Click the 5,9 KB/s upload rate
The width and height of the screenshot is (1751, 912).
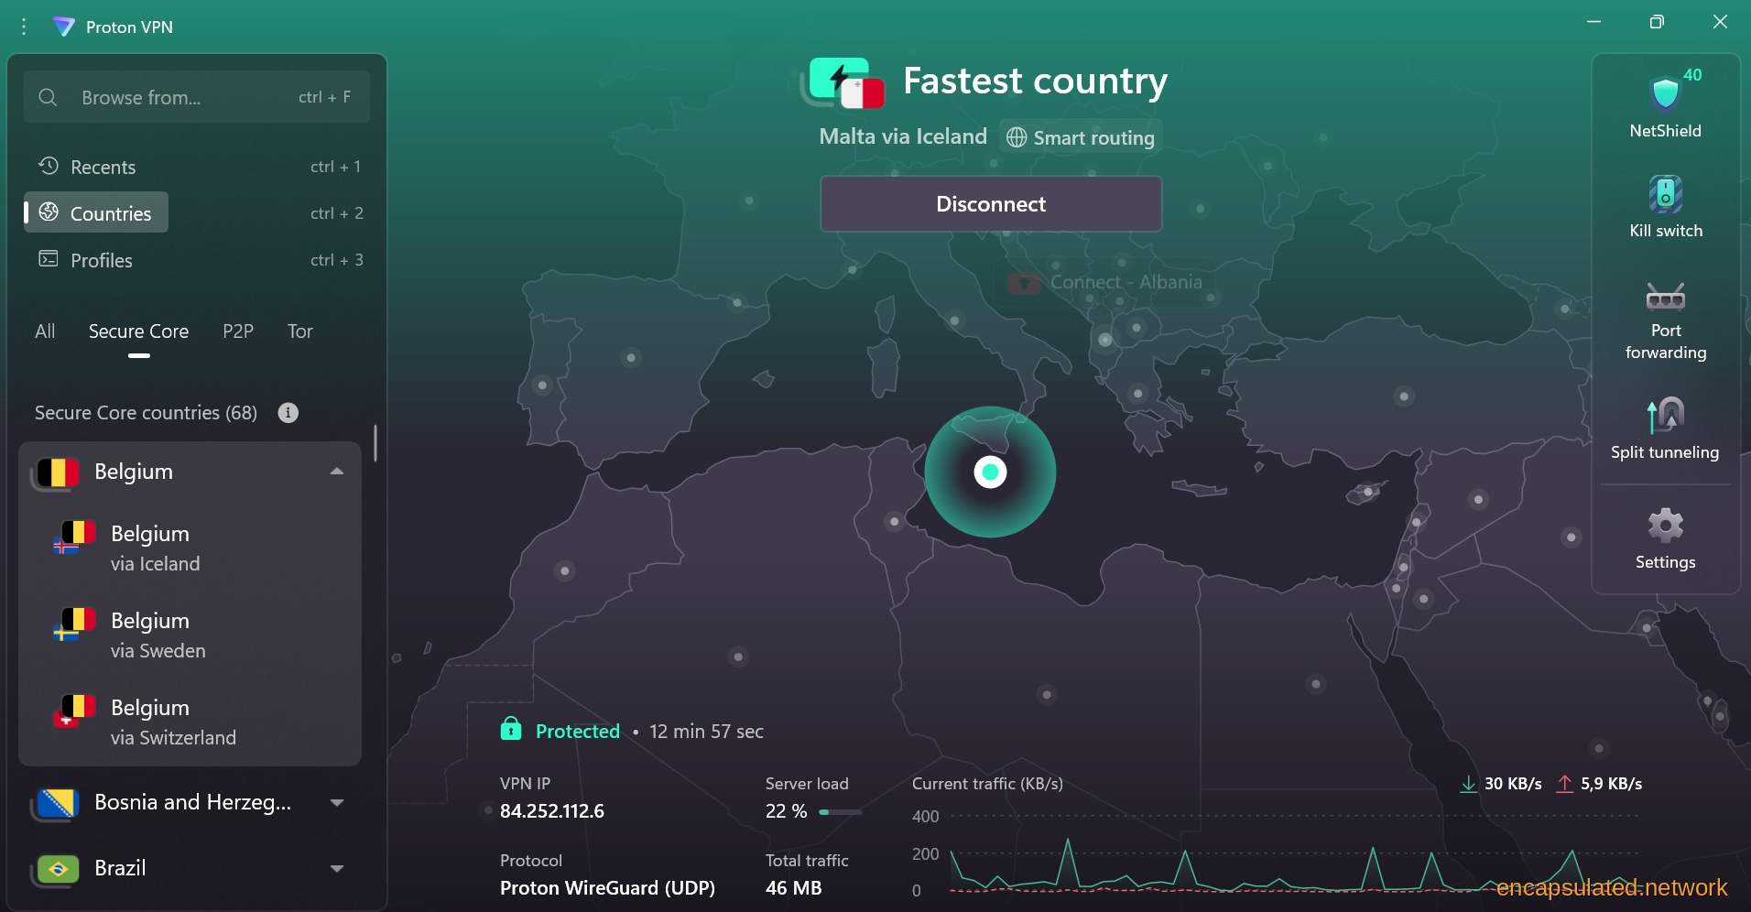click(1611, 784)
